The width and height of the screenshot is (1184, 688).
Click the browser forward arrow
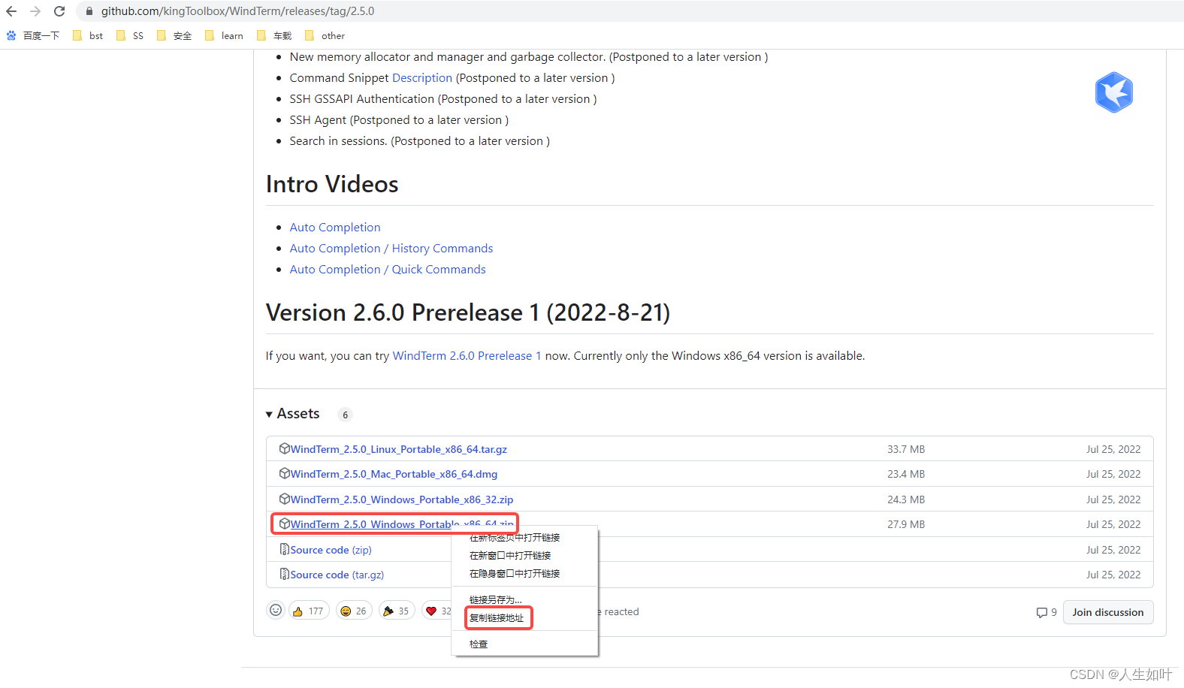pyautogui.click(x=35, y=11)
